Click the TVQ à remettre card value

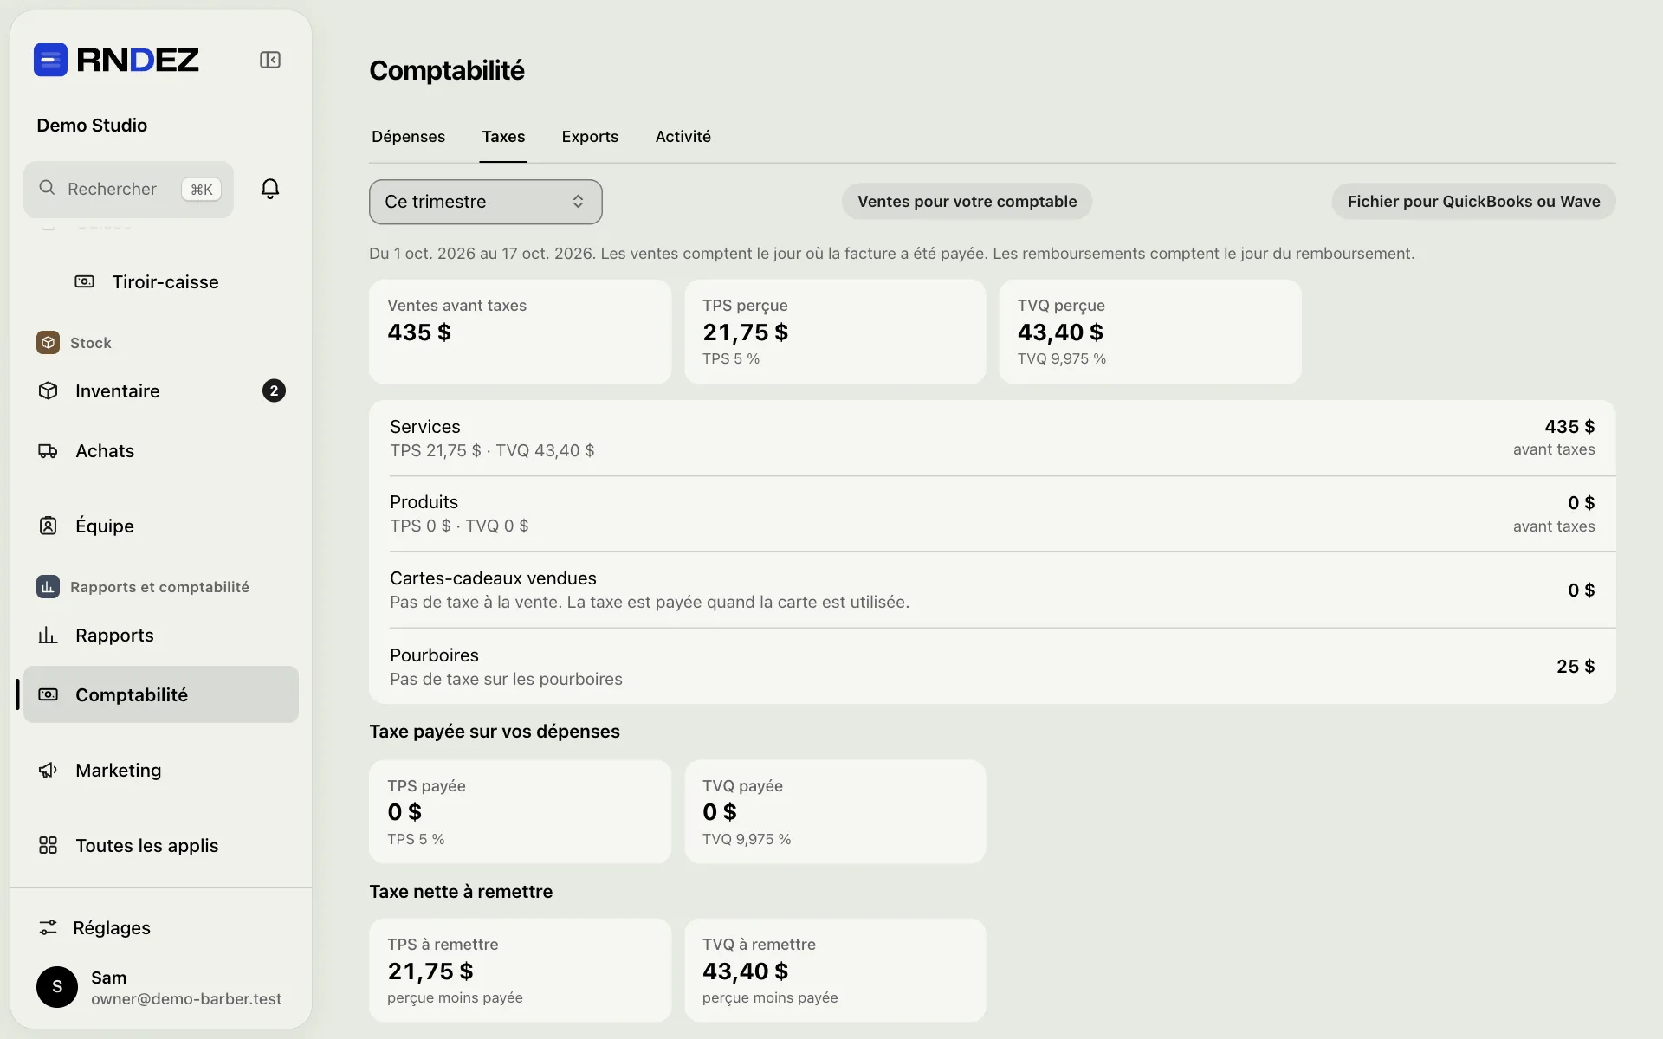[x=745, y=971]
